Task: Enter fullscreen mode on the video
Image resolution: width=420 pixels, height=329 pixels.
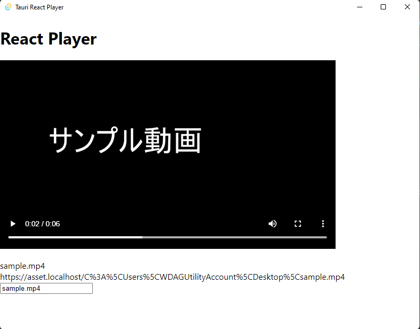Action: (298, 224)
